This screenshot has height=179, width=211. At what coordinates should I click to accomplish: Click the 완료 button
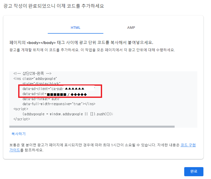pyautogui.click(x=194, y=171)
